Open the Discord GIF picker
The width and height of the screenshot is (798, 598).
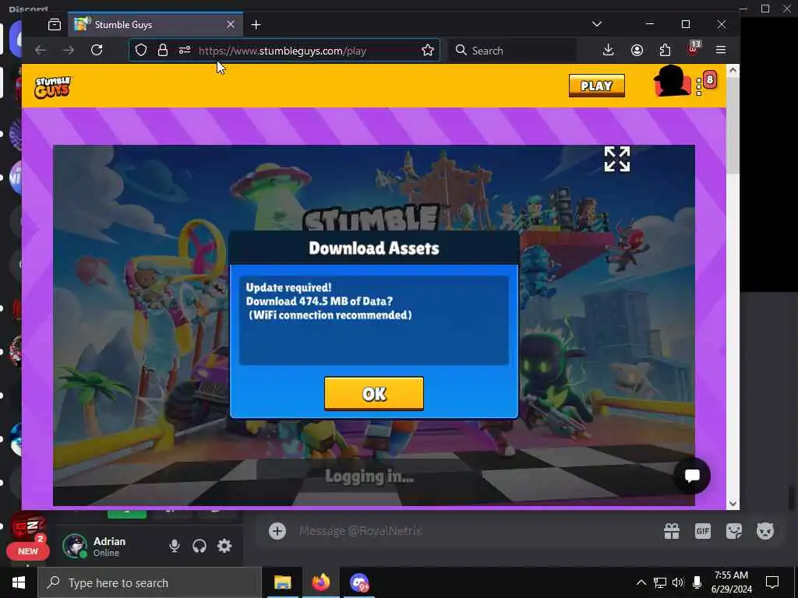(703, 531)
